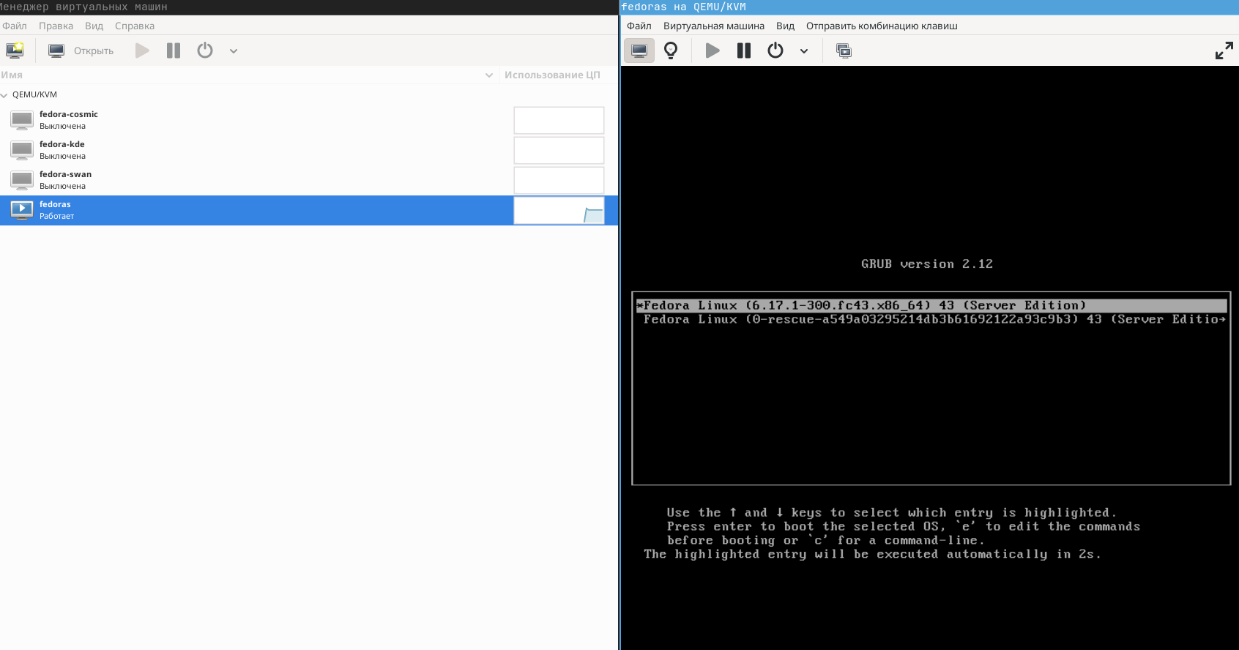The image size is (1239, 650).
Task: Open the manage snapshots icon
Action: point(844,51)
